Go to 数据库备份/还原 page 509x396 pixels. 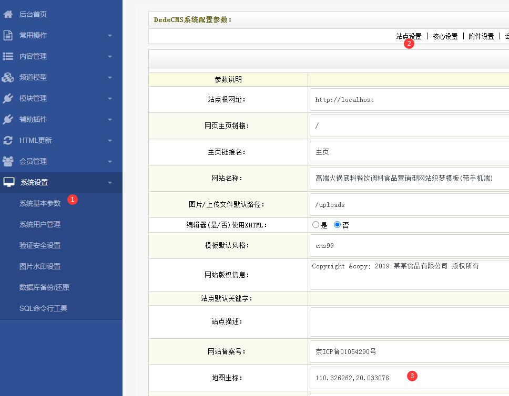pyautogui.click(x=44, y=287)
